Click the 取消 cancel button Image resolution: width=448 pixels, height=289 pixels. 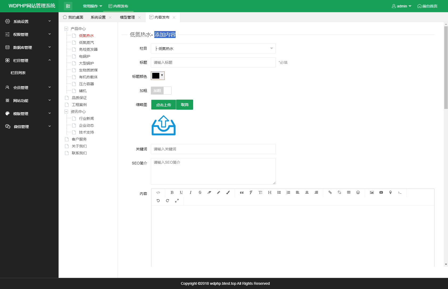click(185, 105)
